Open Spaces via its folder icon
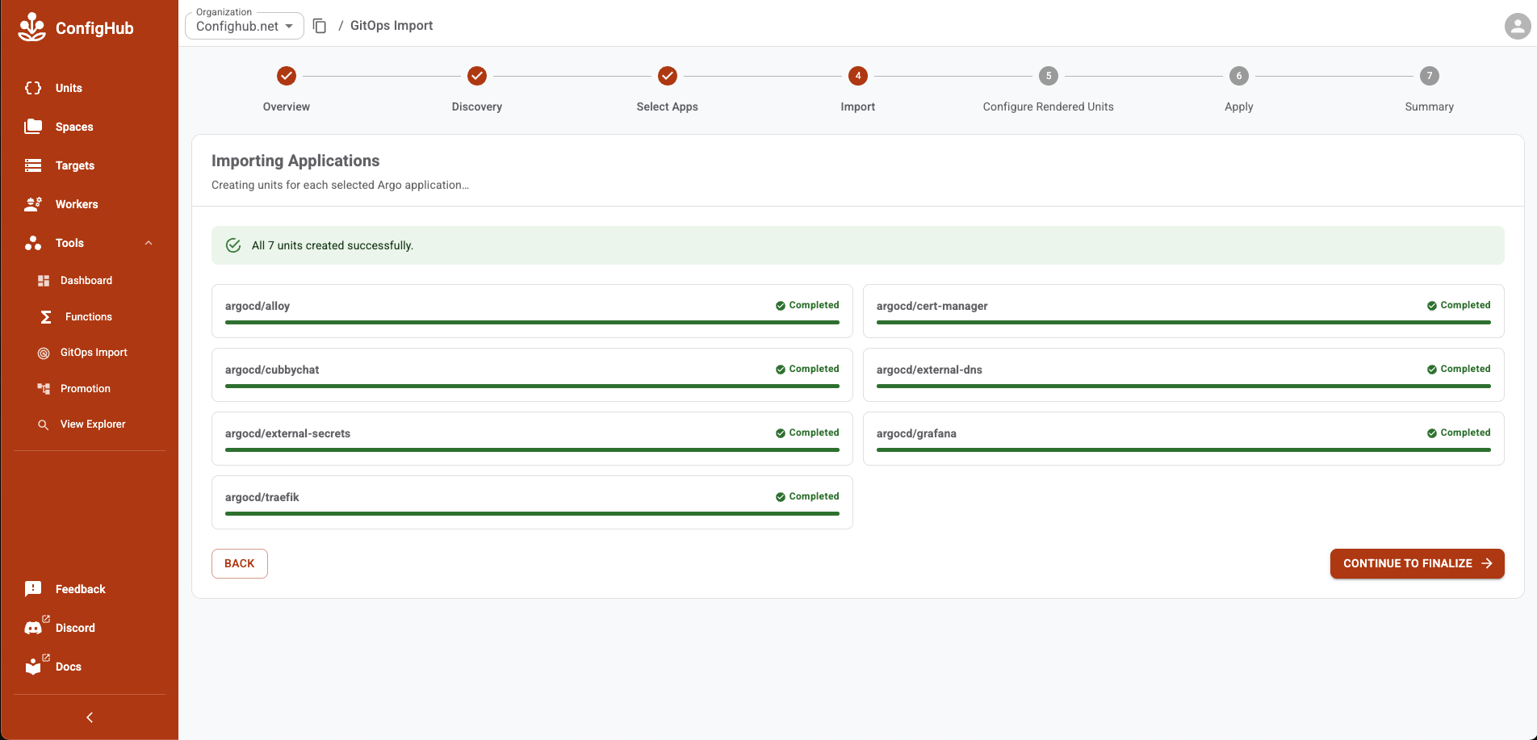Viewport: 1537px width, 740px height. click(33, 127)
